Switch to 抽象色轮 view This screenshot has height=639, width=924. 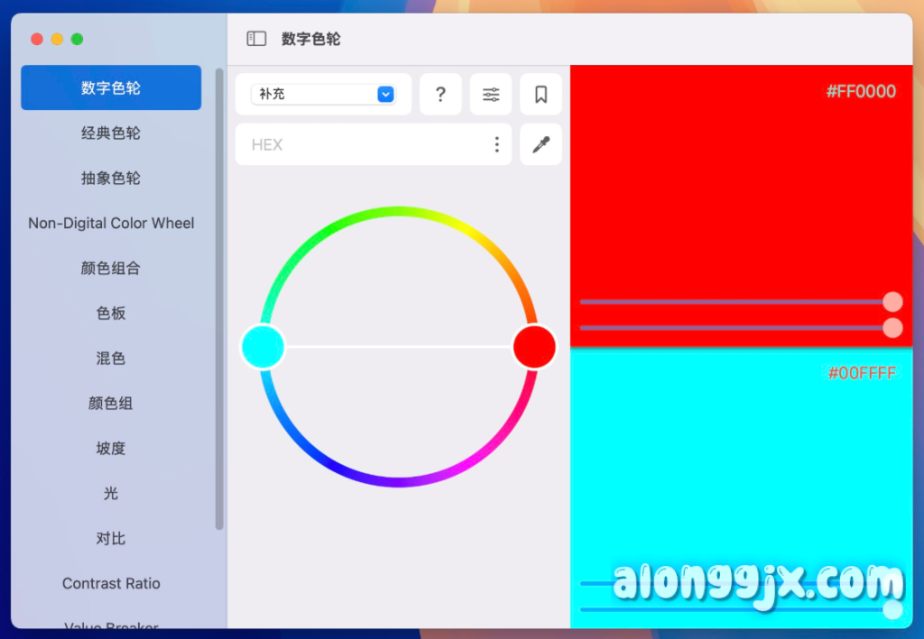coord(111,178)
